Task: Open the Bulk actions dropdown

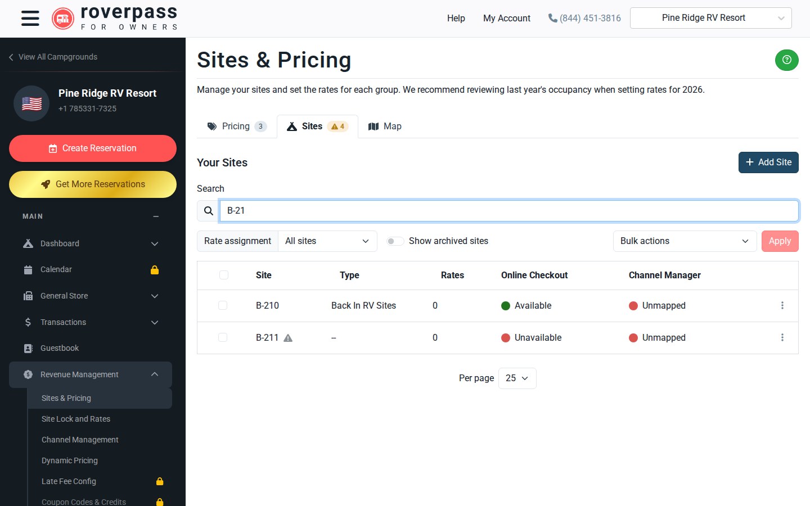Action: point(685,241)
